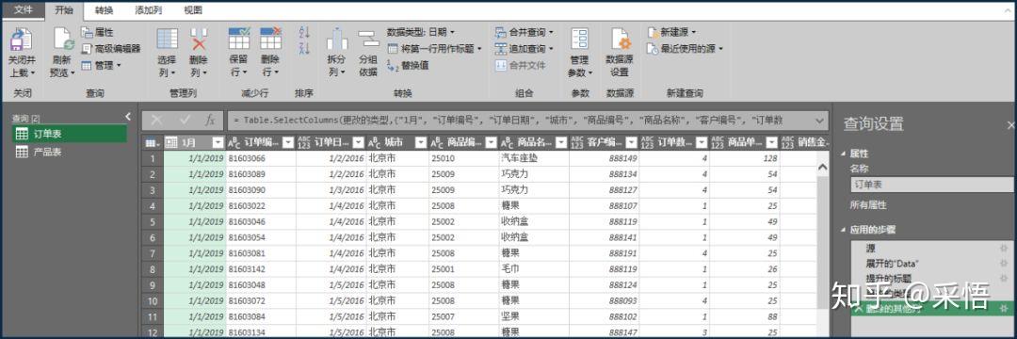The image size is (1017, 339).
Task: Open the 文件 (File) menu tab
Action: [24, 9]
